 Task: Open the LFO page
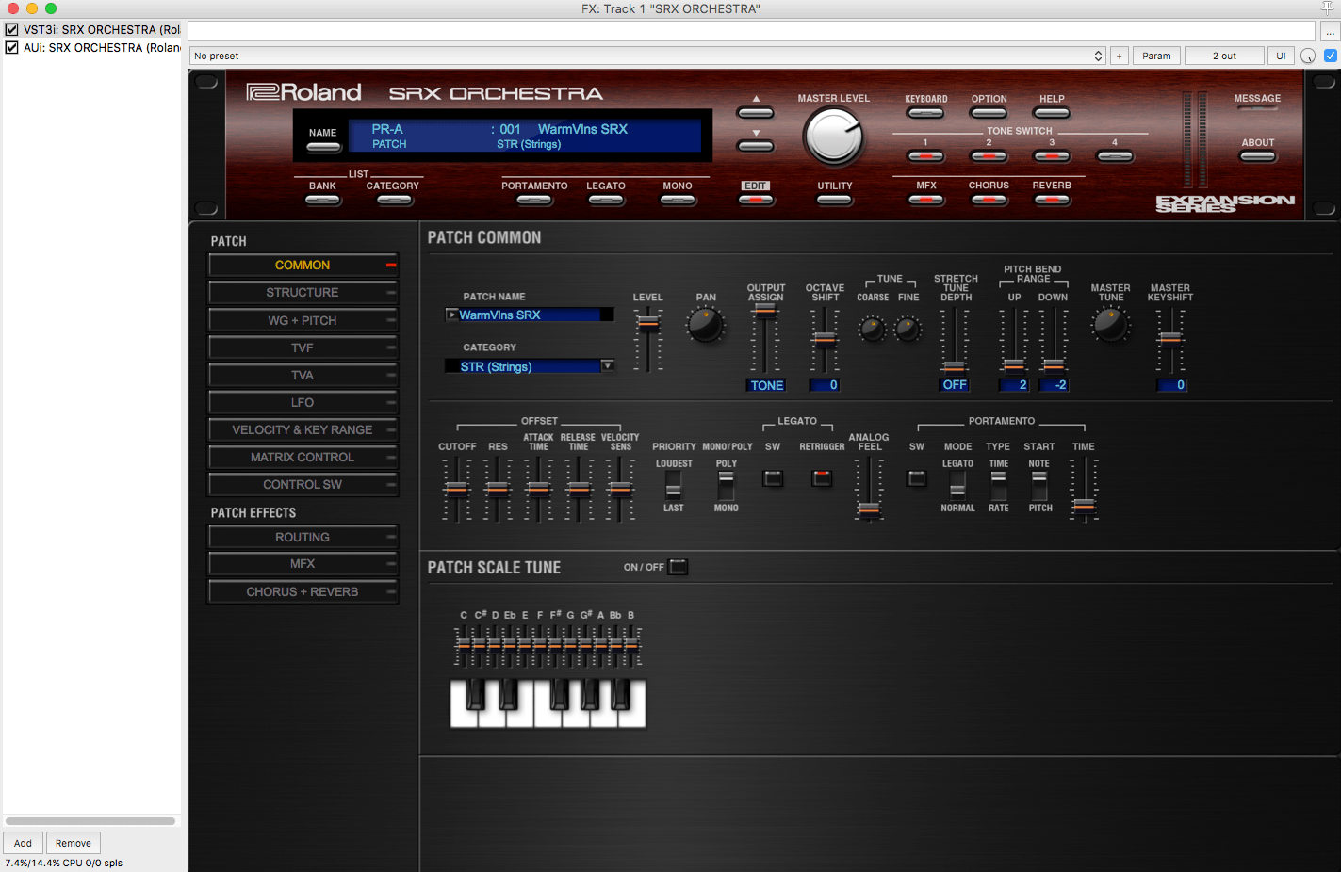click(x=303, y=402)
